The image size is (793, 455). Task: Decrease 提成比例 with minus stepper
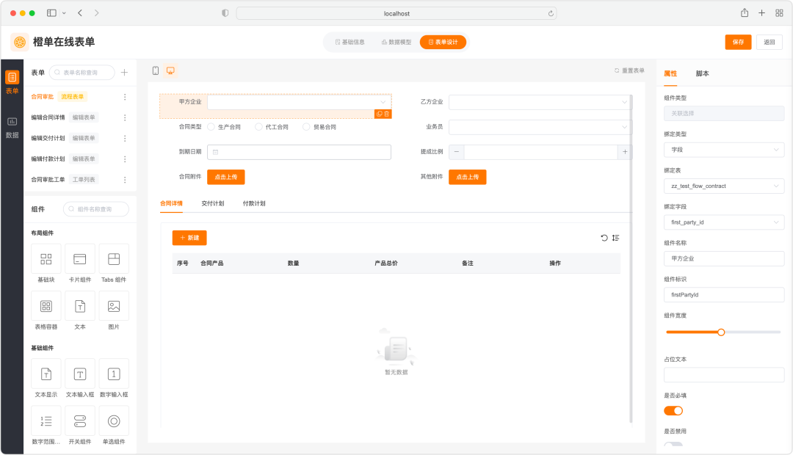click(457, 152)
